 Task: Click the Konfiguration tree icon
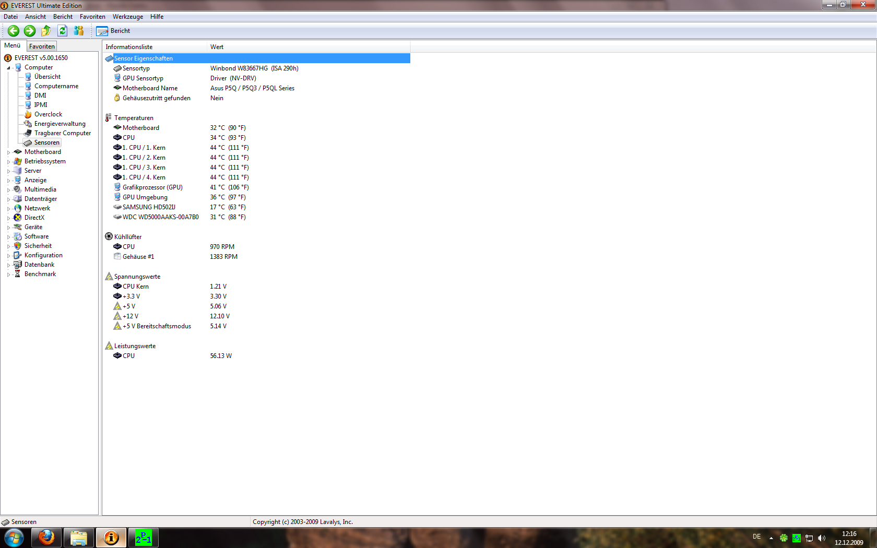tap(18, 255)
